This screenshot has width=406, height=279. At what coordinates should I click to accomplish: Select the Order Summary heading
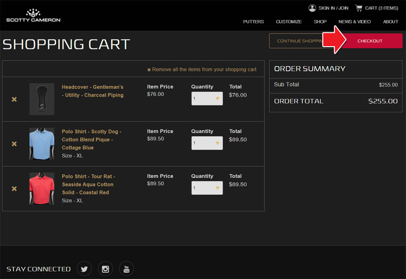point(310,69)
